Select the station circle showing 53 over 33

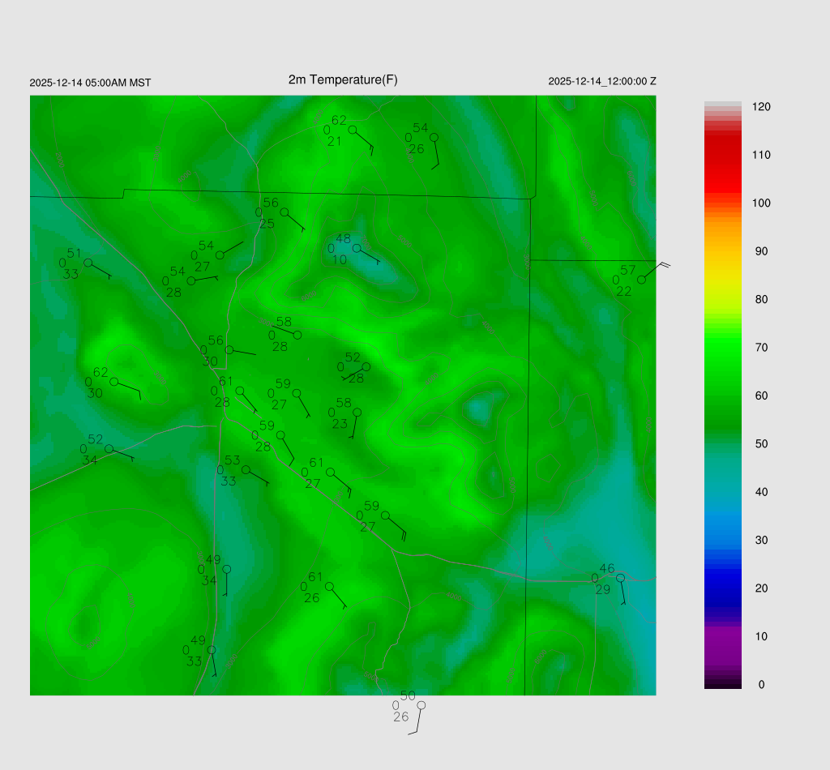coord(246,470)
